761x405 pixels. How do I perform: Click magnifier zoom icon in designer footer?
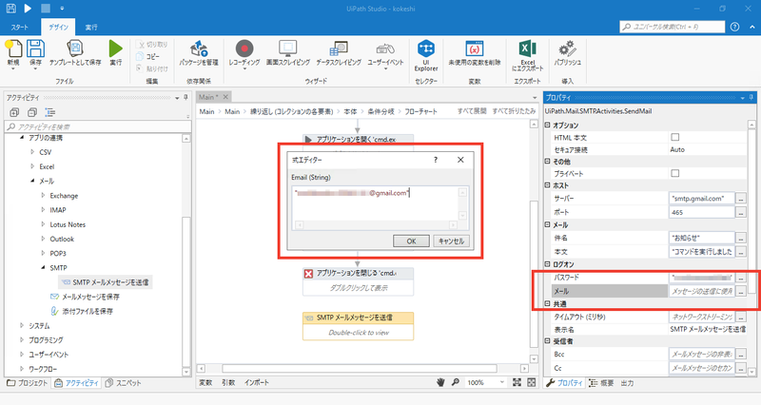(x=456, y=383)
